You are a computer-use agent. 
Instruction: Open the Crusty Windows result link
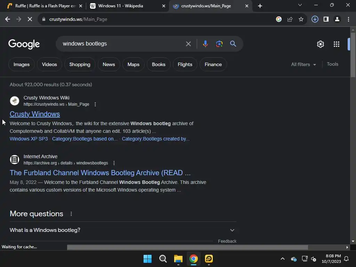point(35,114)
